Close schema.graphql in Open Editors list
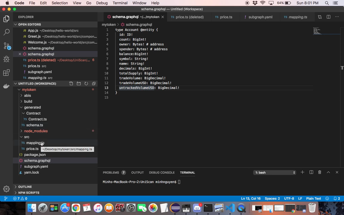Screen dimensions: 344x215 (20, 54)
